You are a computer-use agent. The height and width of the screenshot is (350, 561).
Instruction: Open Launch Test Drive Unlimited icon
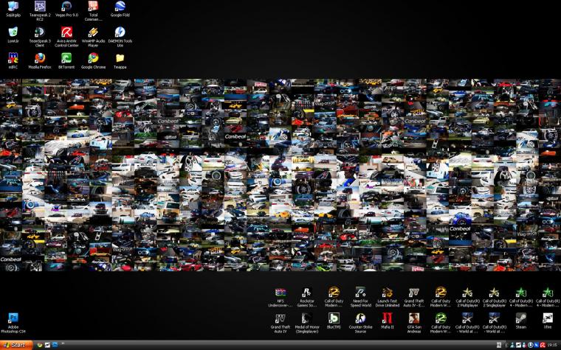[x=387, y=297]
